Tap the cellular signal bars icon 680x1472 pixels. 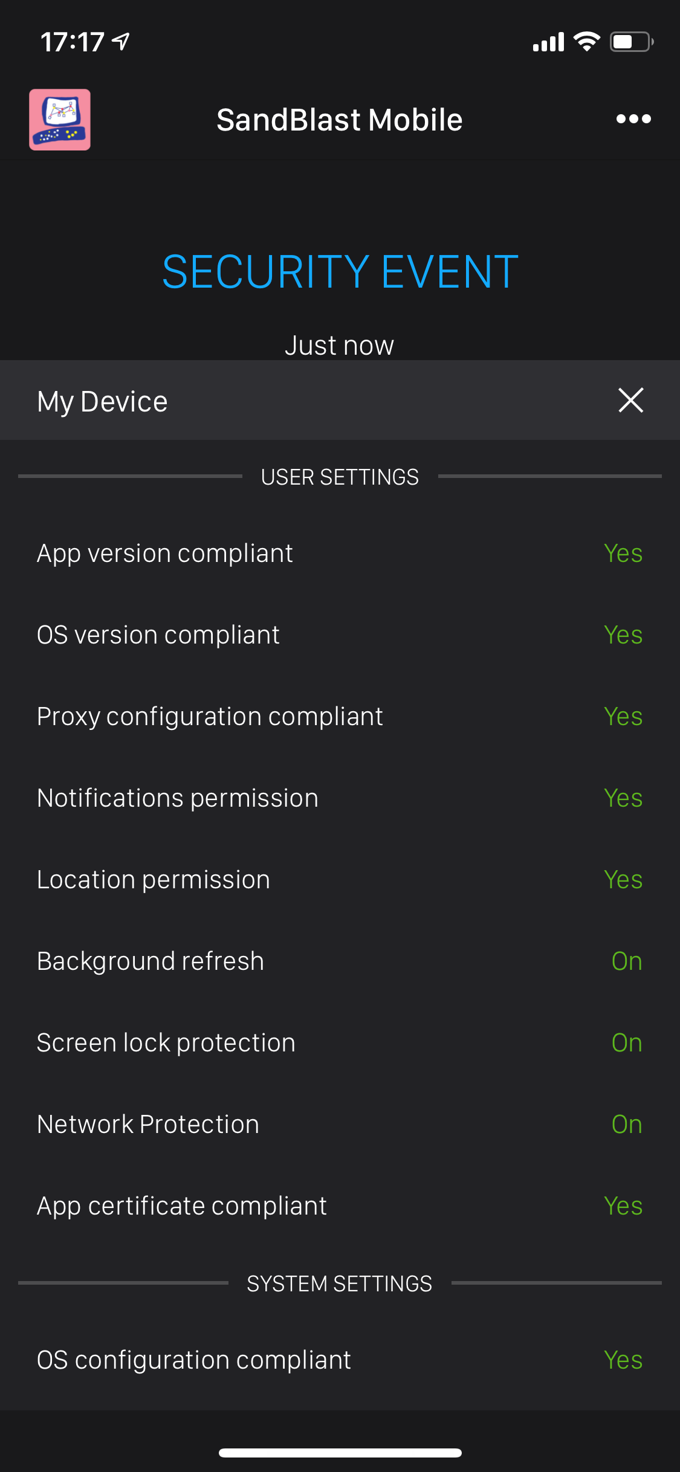click(548, 42)
